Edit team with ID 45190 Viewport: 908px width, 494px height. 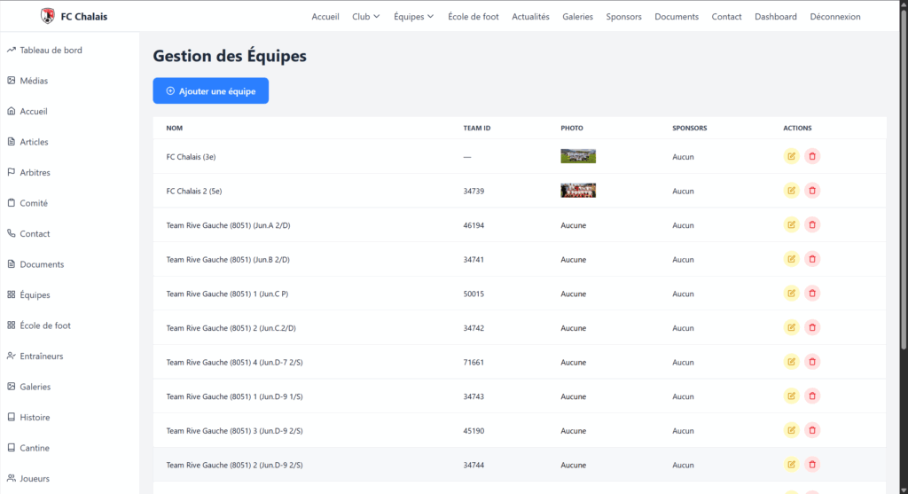(x=791, y=430)
